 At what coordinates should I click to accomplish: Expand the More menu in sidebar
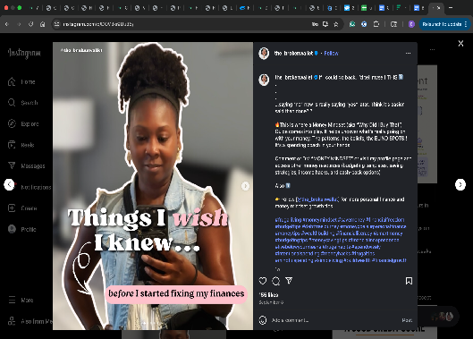(x=21, y=300)
